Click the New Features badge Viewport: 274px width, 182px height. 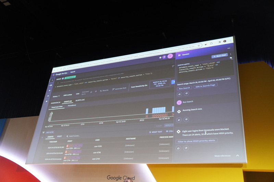[x=70, y=77]
